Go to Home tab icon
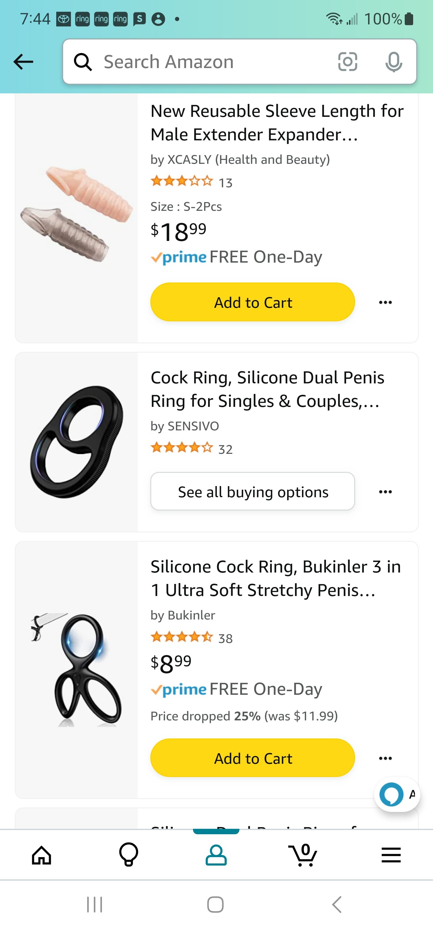 click(x=41, y=855)
